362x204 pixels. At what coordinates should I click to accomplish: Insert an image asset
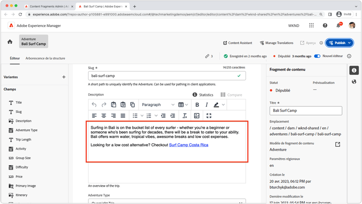[197, 116]
